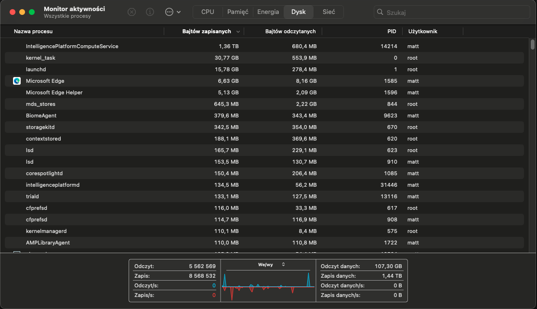
Task: Switch to the Sieć tab
Action: (328, 12)
